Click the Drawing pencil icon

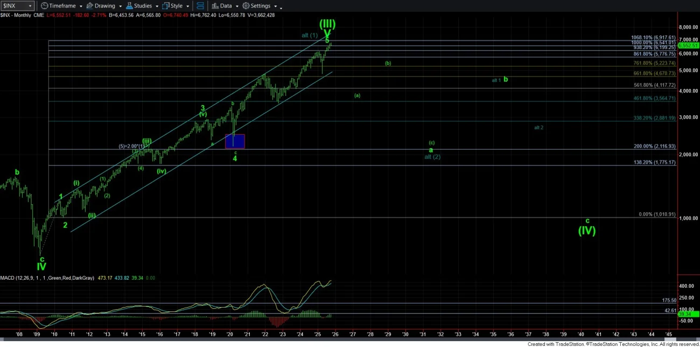point(89,6)
